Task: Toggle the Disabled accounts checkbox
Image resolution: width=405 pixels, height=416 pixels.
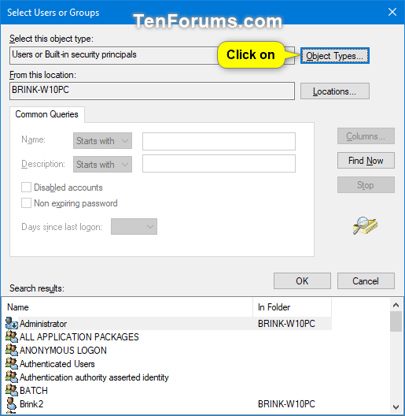Action: [x=26, y=187]
